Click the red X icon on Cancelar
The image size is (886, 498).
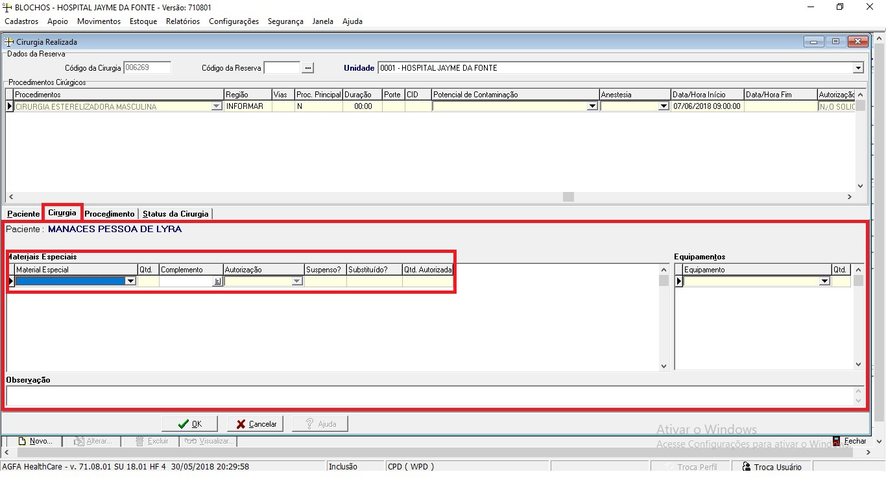click(x=241, y=424)
